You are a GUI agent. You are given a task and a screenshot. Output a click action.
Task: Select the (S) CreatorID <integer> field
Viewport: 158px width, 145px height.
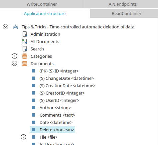[62, 93]
